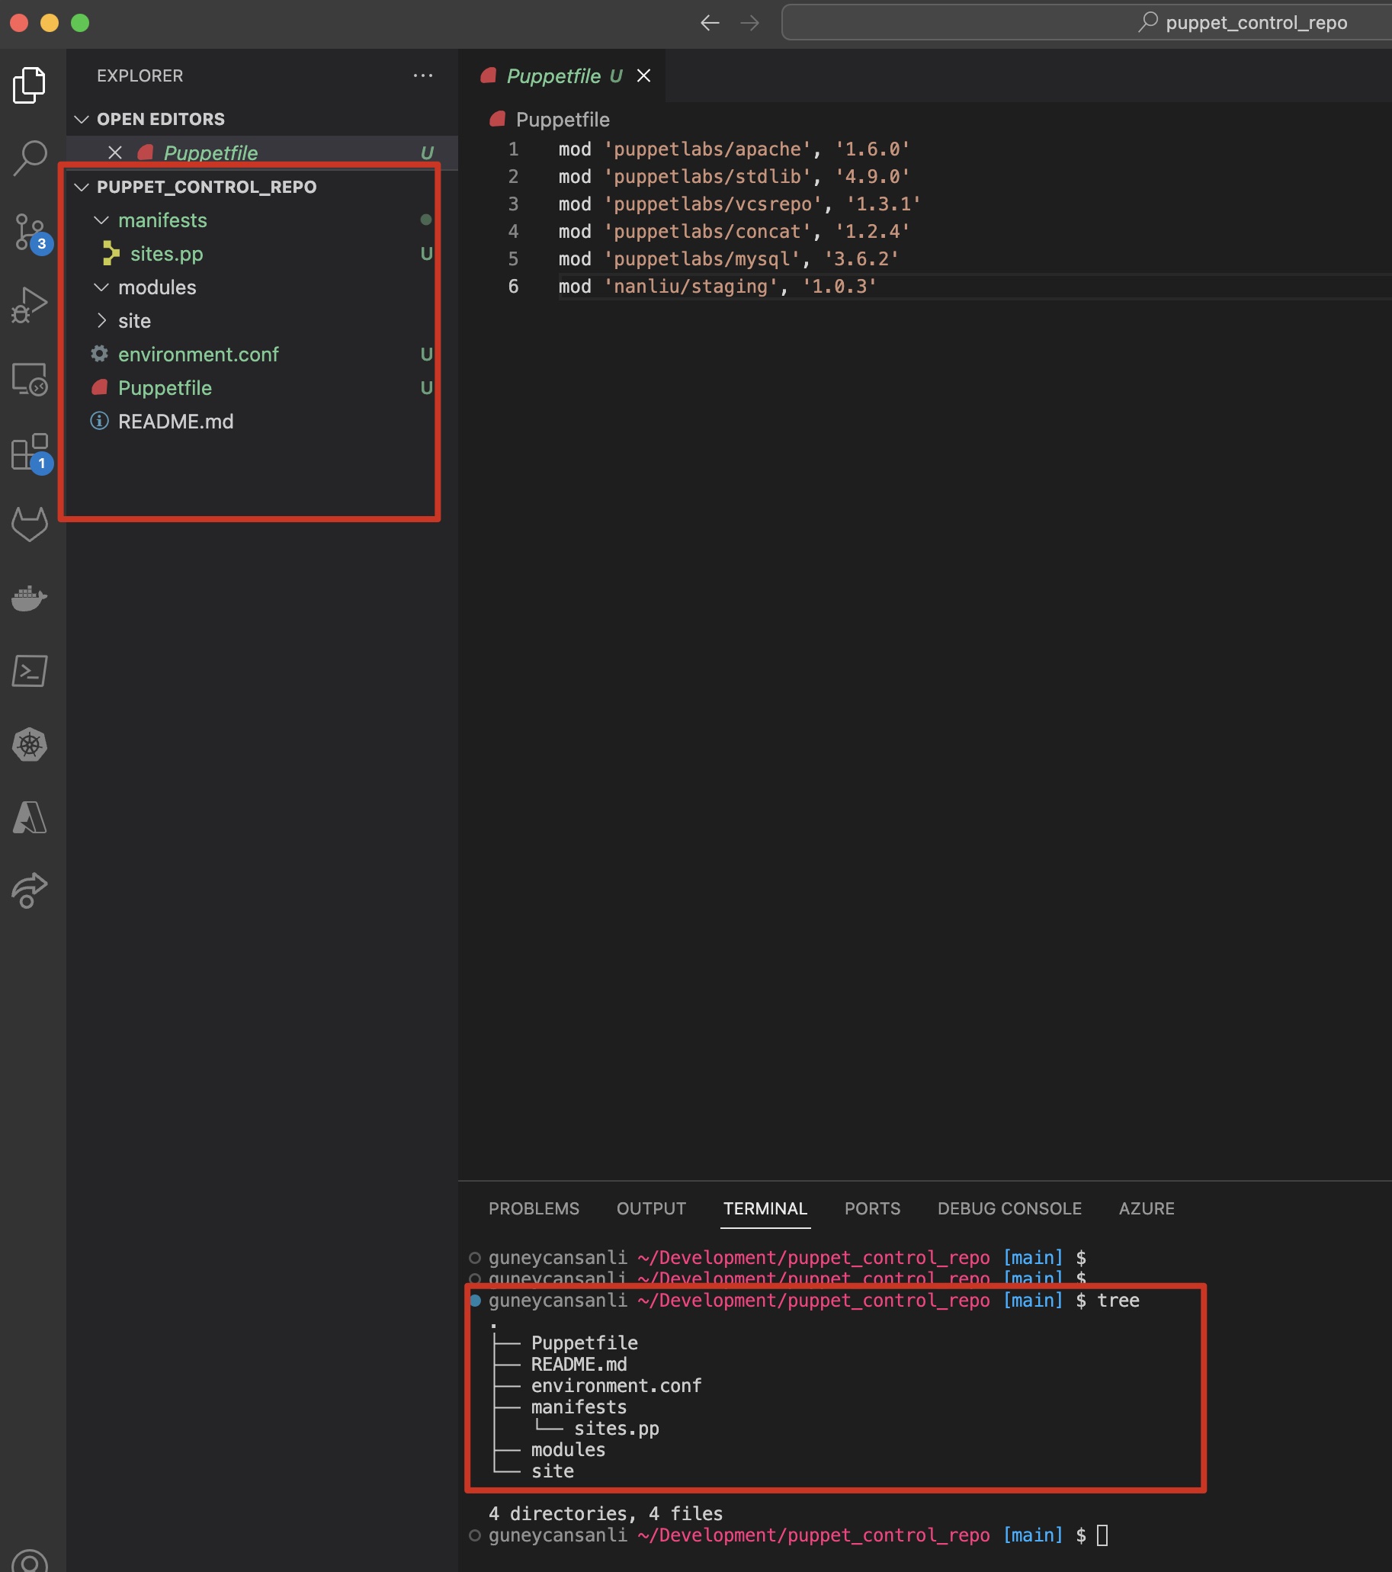Screen dimensions: 1392x1572
Task: Open Source Control view with 3 changes
Action: pyautogui.click(x=29, y=232)
